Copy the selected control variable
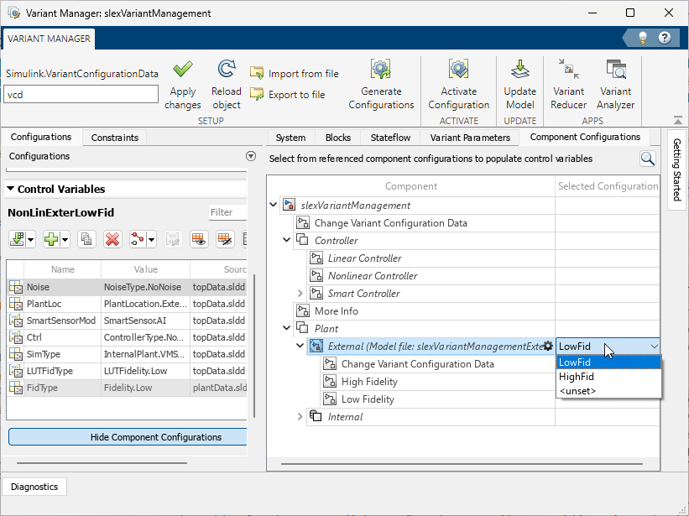The width and height of the screenshot is (689, 516). pyautogui.click(x=86, y=239)
